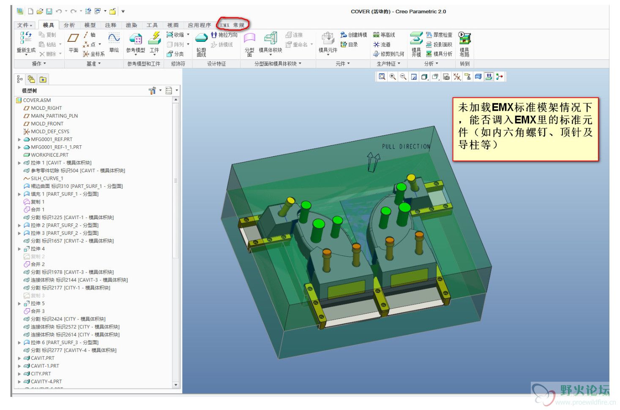This screenshot has height=410, width=620.
Task: Click the model tree scroll down arrow
Action: (176, 386)
